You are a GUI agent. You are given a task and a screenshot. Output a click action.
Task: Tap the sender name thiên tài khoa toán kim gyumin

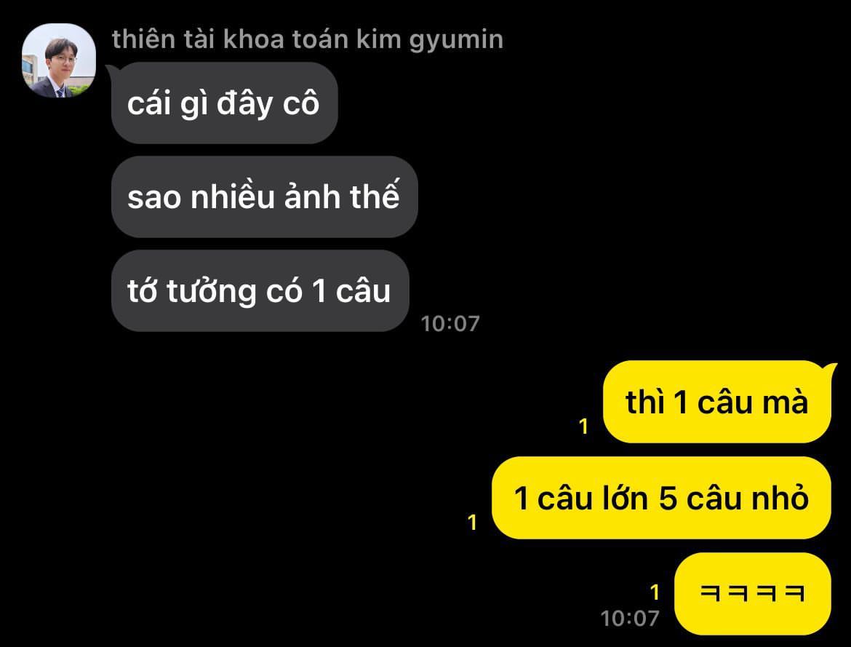308,39
